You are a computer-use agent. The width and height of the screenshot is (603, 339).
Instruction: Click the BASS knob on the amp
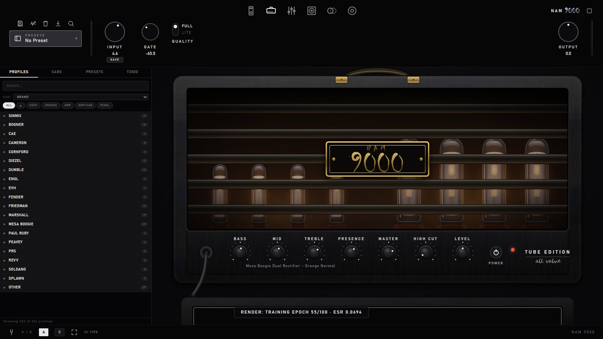point(240,252)
